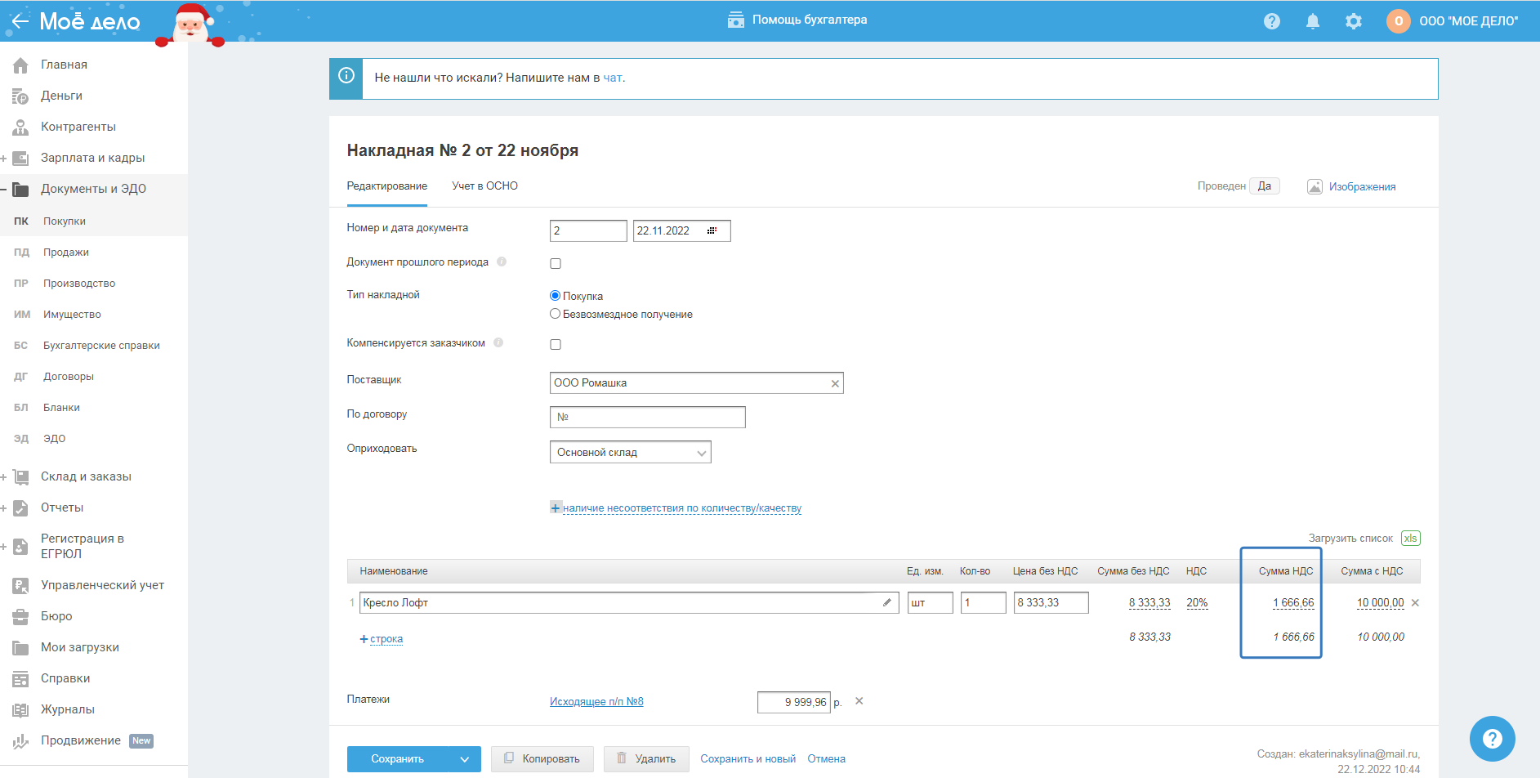Open the floating help chat button
The height and width of the screenshot is (778, 1540).
click(1493, 739)
